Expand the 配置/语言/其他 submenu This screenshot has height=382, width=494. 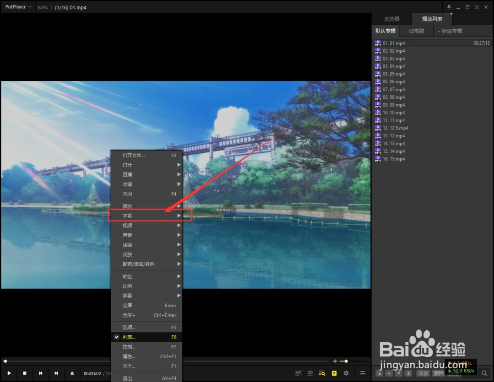point(147,264)
